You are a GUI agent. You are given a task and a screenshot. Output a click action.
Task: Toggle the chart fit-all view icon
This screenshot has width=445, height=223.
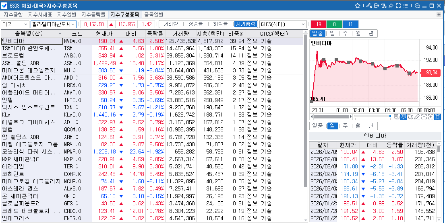click(x=437, y=117)
